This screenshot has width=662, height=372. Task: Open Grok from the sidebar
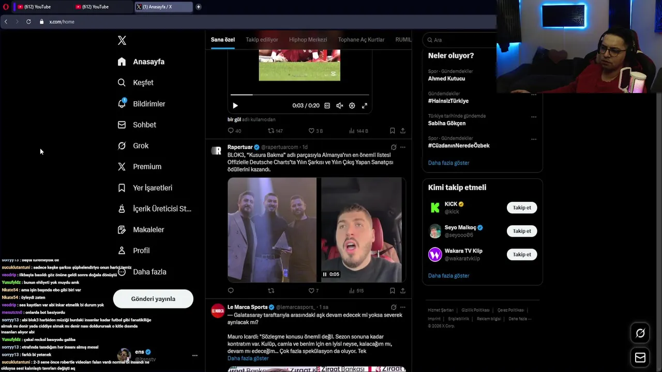pos(133,146)
